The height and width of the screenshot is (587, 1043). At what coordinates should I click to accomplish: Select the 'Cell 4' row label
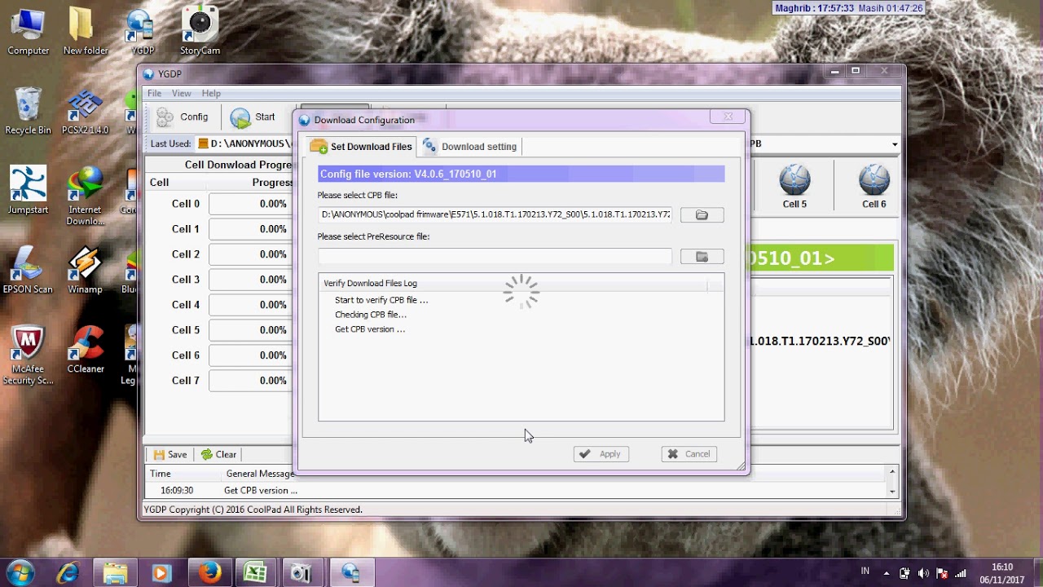click(x=186, y=305)
